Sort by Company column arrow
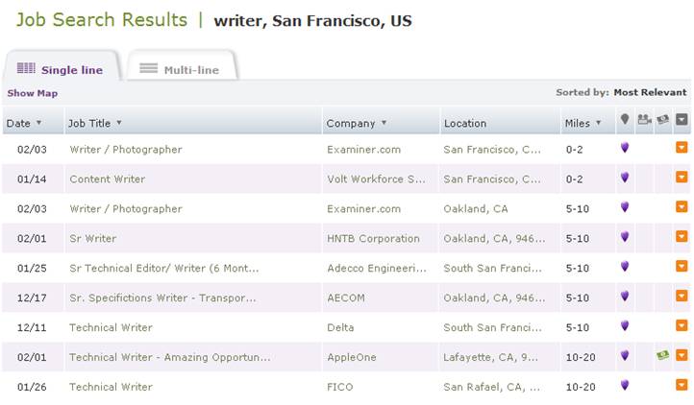Image resolution: width=694 pixels, height=405 pixels. pos(384,123)
